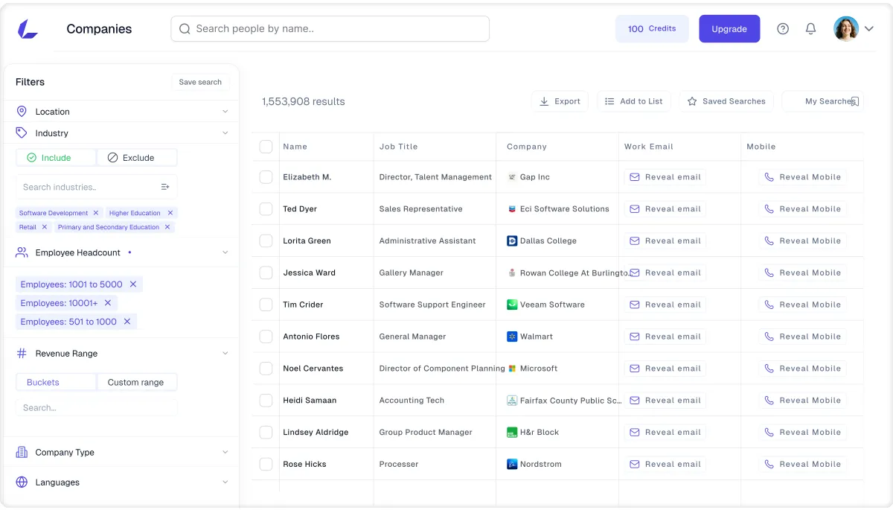Expand the Languages filter
This screenshot has height=510, width=893.
225,482
